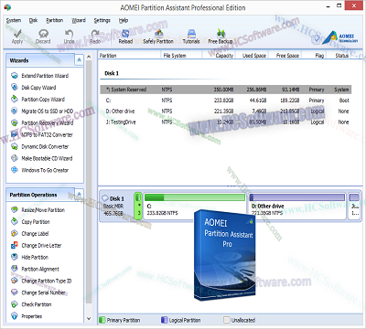Select Change Drive Letter operation

(x=41, y=246)
